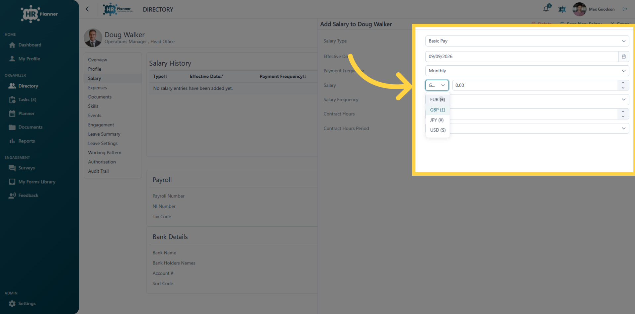Image resolution: width=635 pixels, height=314 pixels.
Task: Open the Audit Trail section tab
Action: (x=98, y=171)
